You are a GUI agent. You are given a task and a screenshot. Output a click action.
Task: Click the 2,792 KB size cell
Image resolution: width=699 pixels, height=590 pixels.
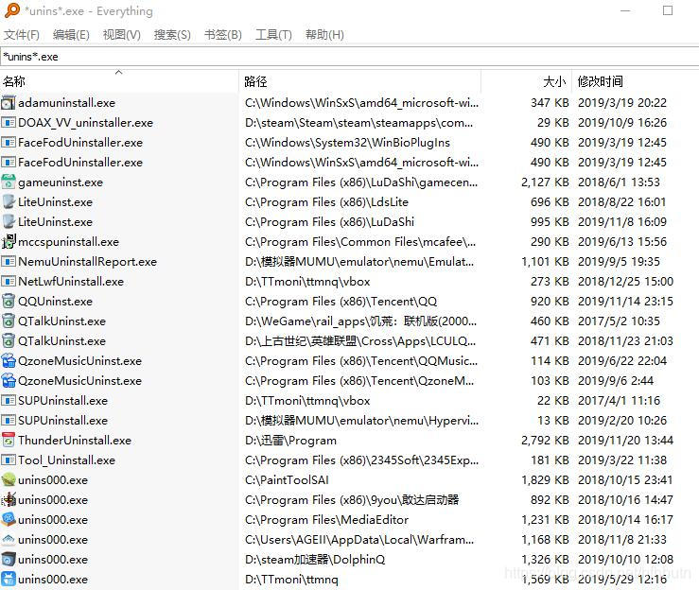coord(545,441)
